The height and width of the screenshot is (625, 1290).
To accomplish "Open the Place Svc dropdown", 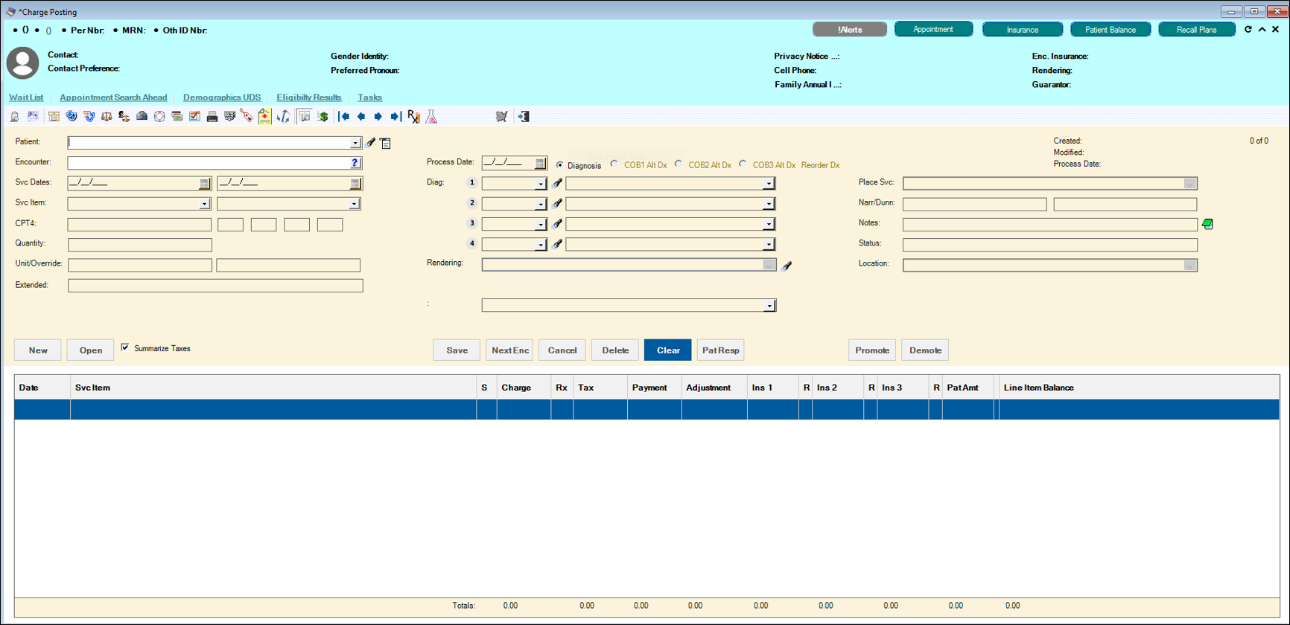I will pyautogui.click(x=1189, y=184).
